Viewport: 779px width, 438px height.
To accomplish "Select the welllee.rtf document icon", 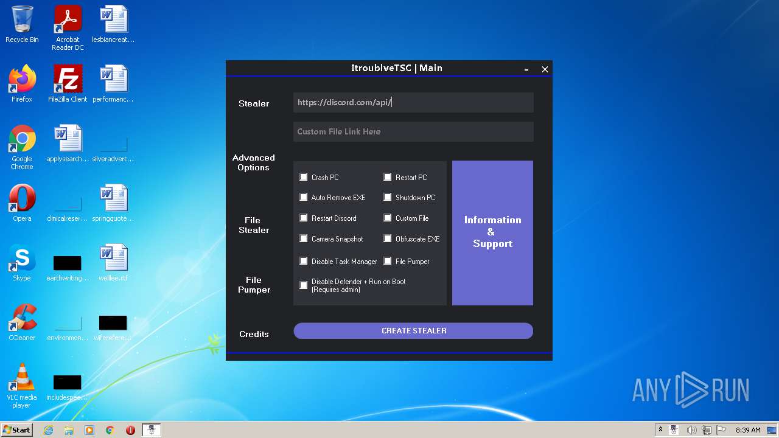I will pyautogui.click(x=113, y=263).
